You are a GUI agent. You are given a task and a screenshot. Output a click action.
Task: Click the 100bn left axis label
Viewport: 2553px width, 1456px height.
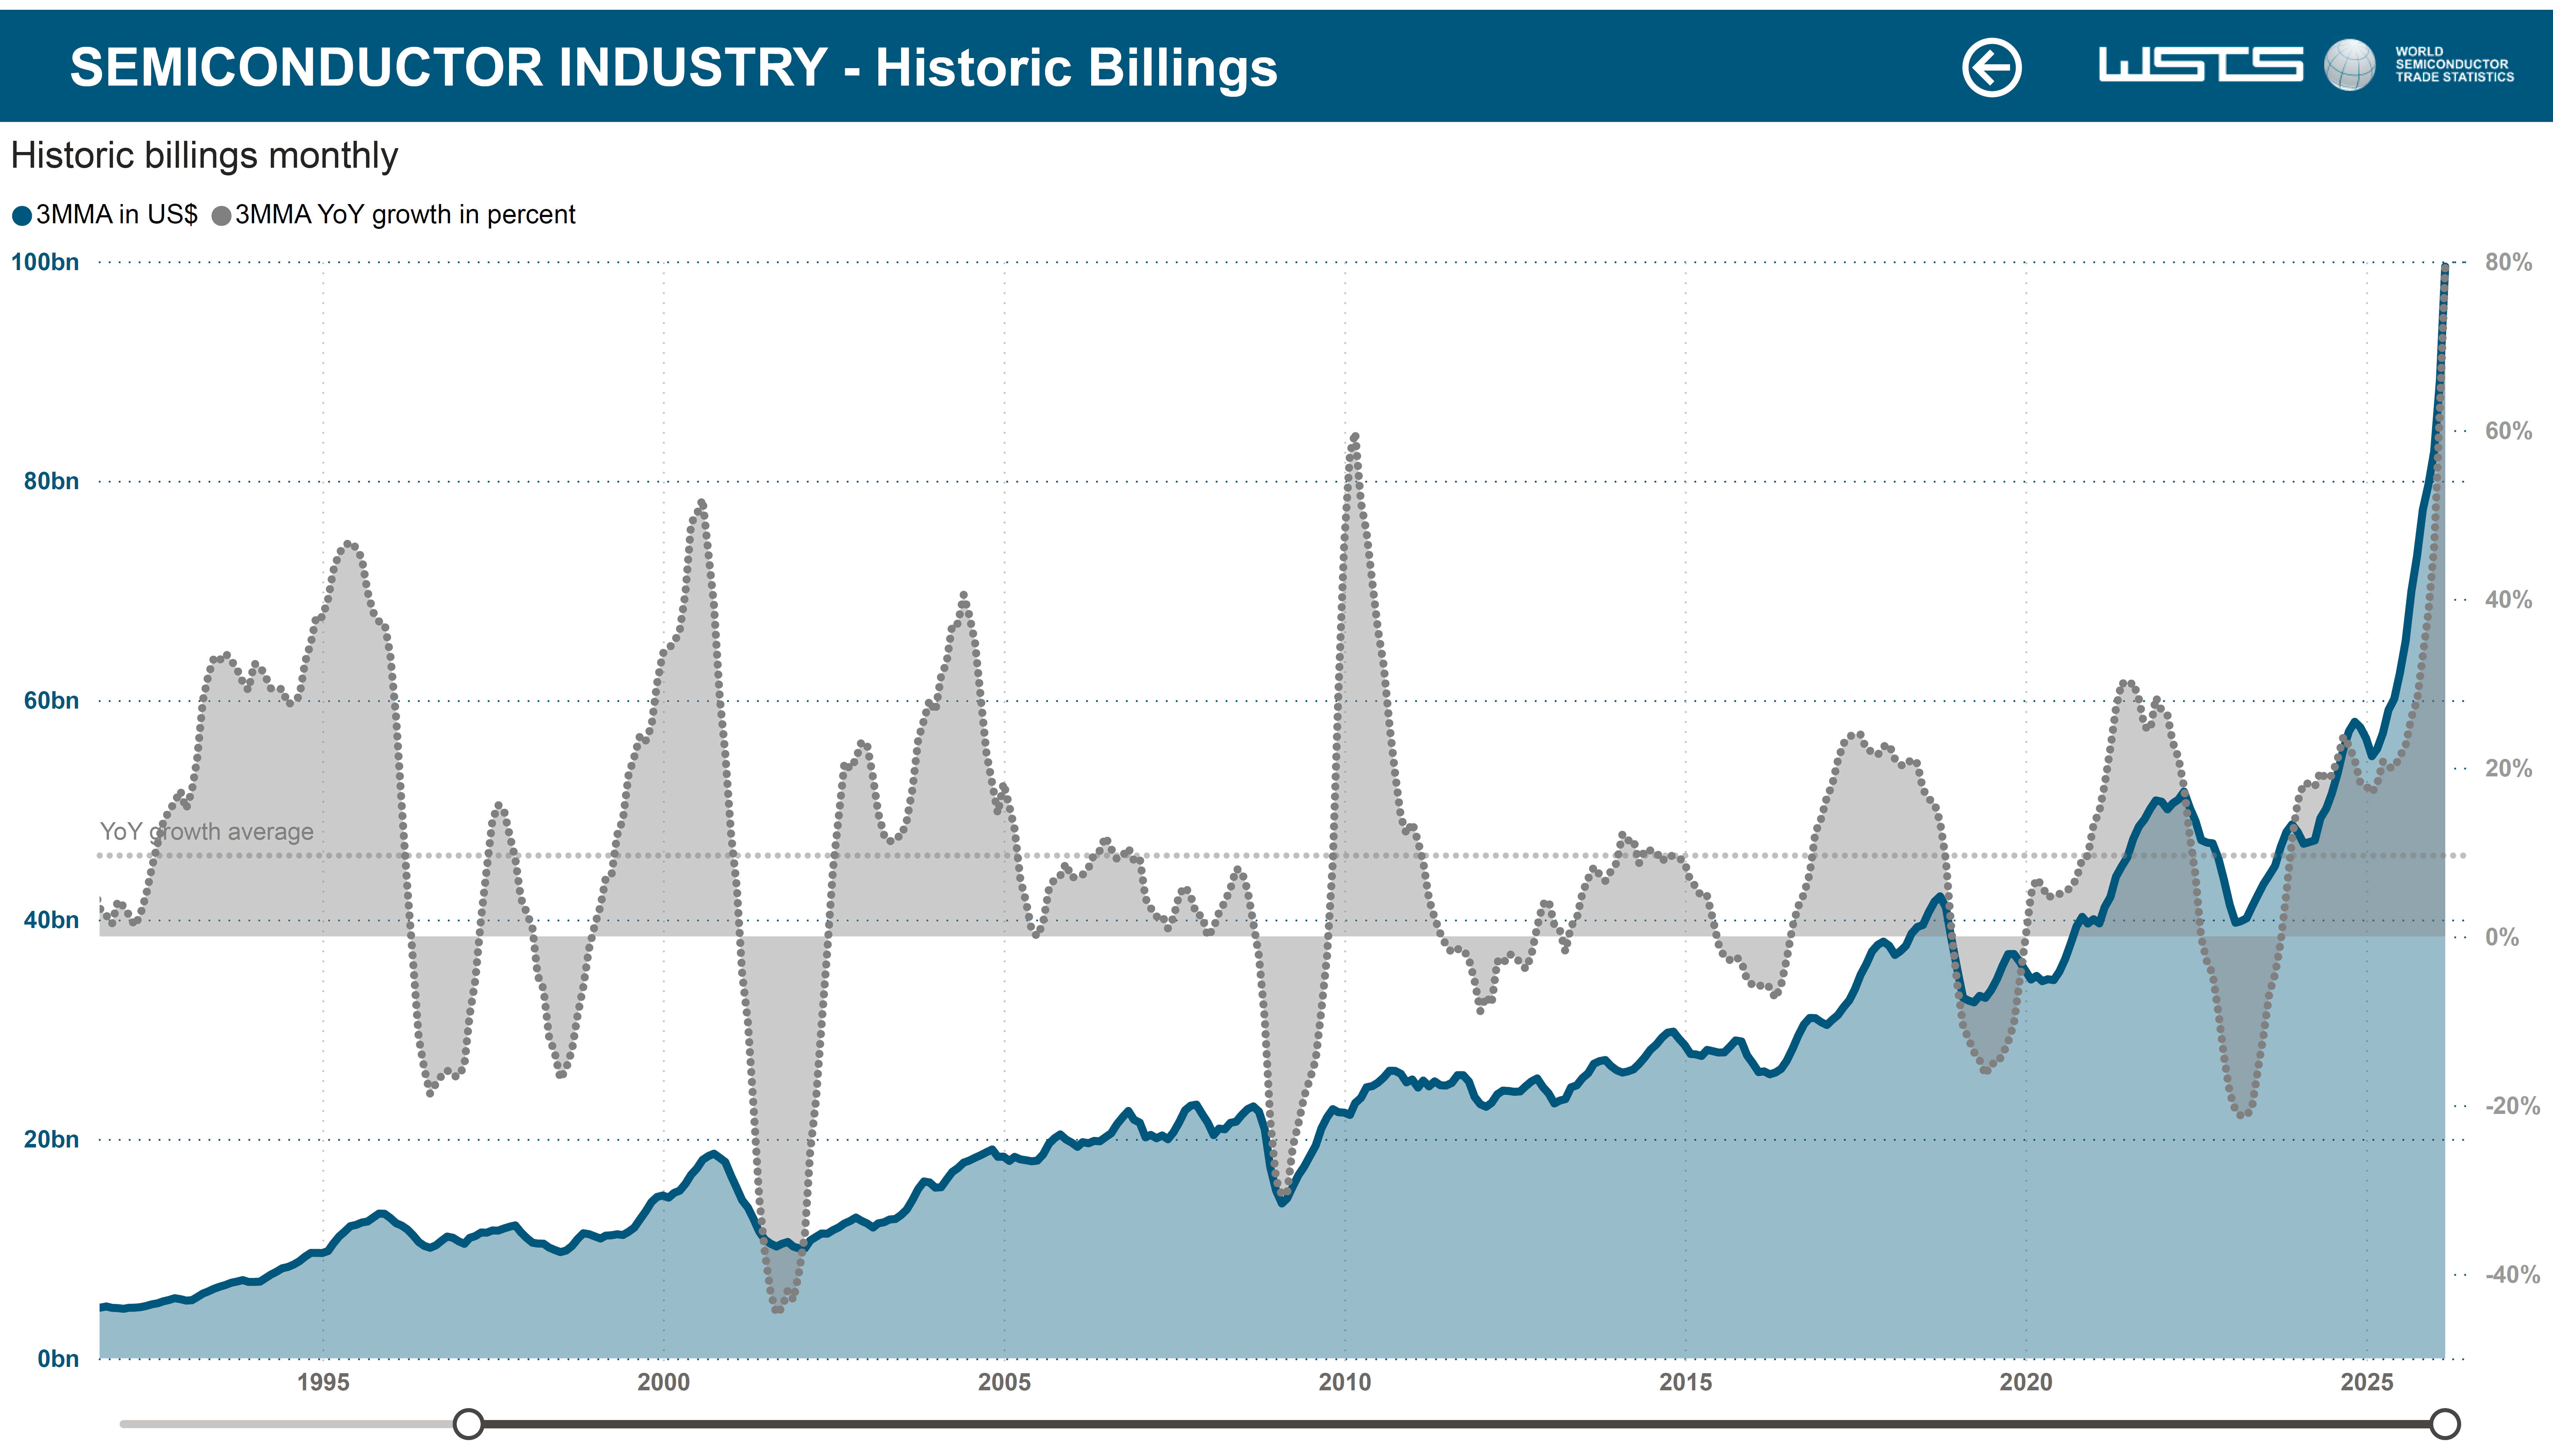[45, 262]
